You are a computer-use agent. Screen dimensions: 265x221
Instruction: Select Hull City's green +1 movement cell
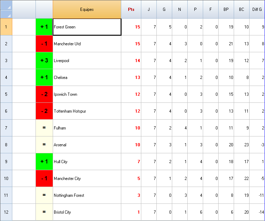click(44, 162)
